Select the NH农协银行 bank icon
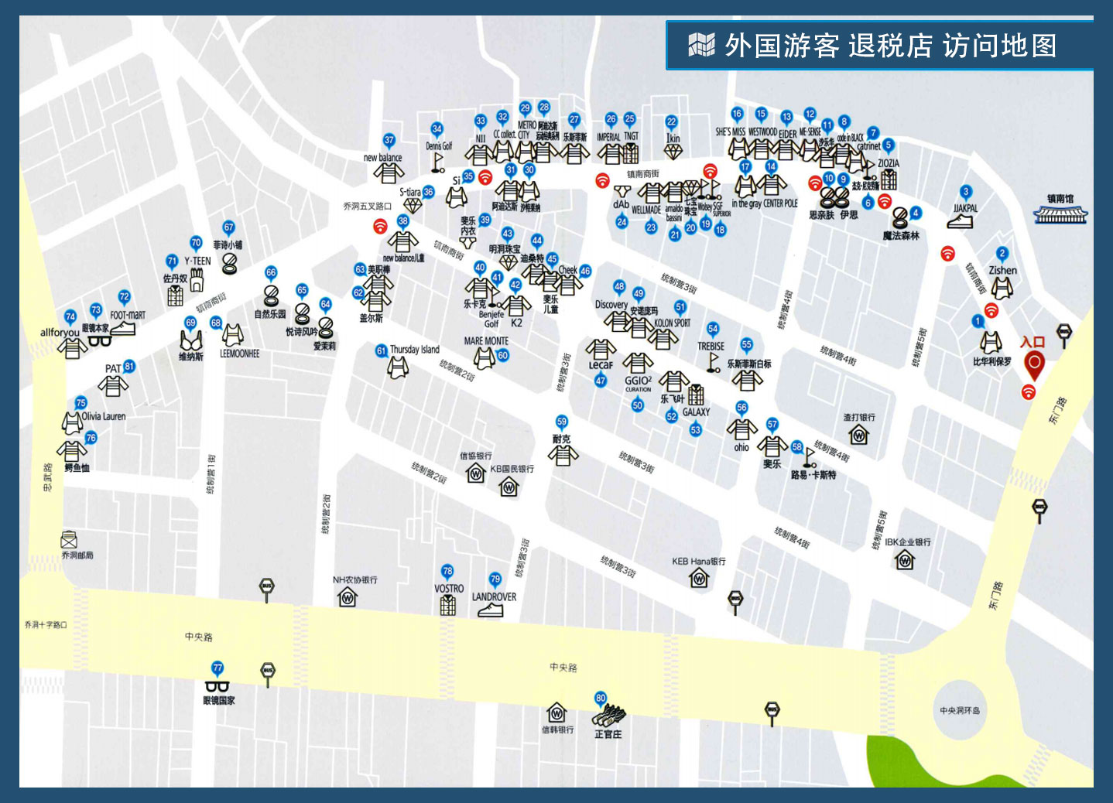Viewport: 1113px width, 803px height. (x=348, y=597)
